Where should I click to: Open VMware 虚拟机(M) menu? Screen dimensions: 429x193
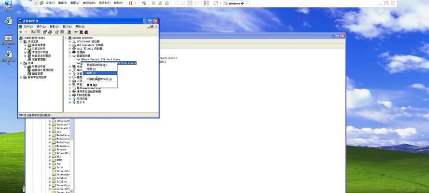tap(89, 3)
